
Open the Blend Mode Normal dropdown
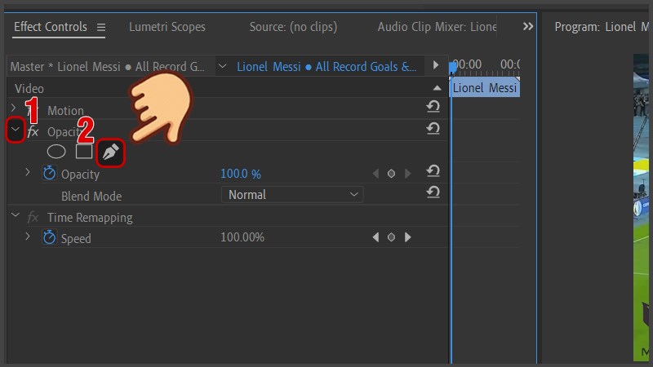click(x=292, y=195)
